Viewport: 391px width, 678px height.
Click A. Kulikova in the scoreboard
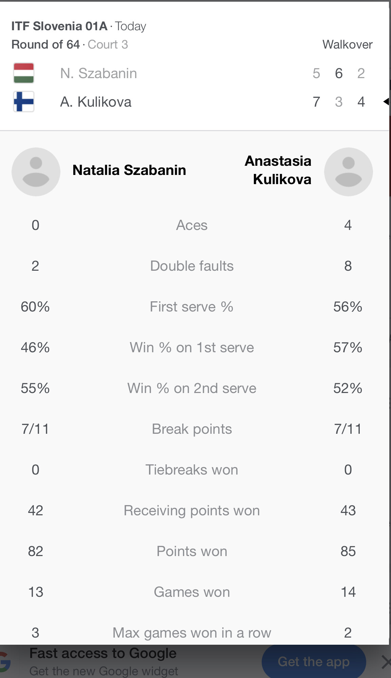coord(96,102)
